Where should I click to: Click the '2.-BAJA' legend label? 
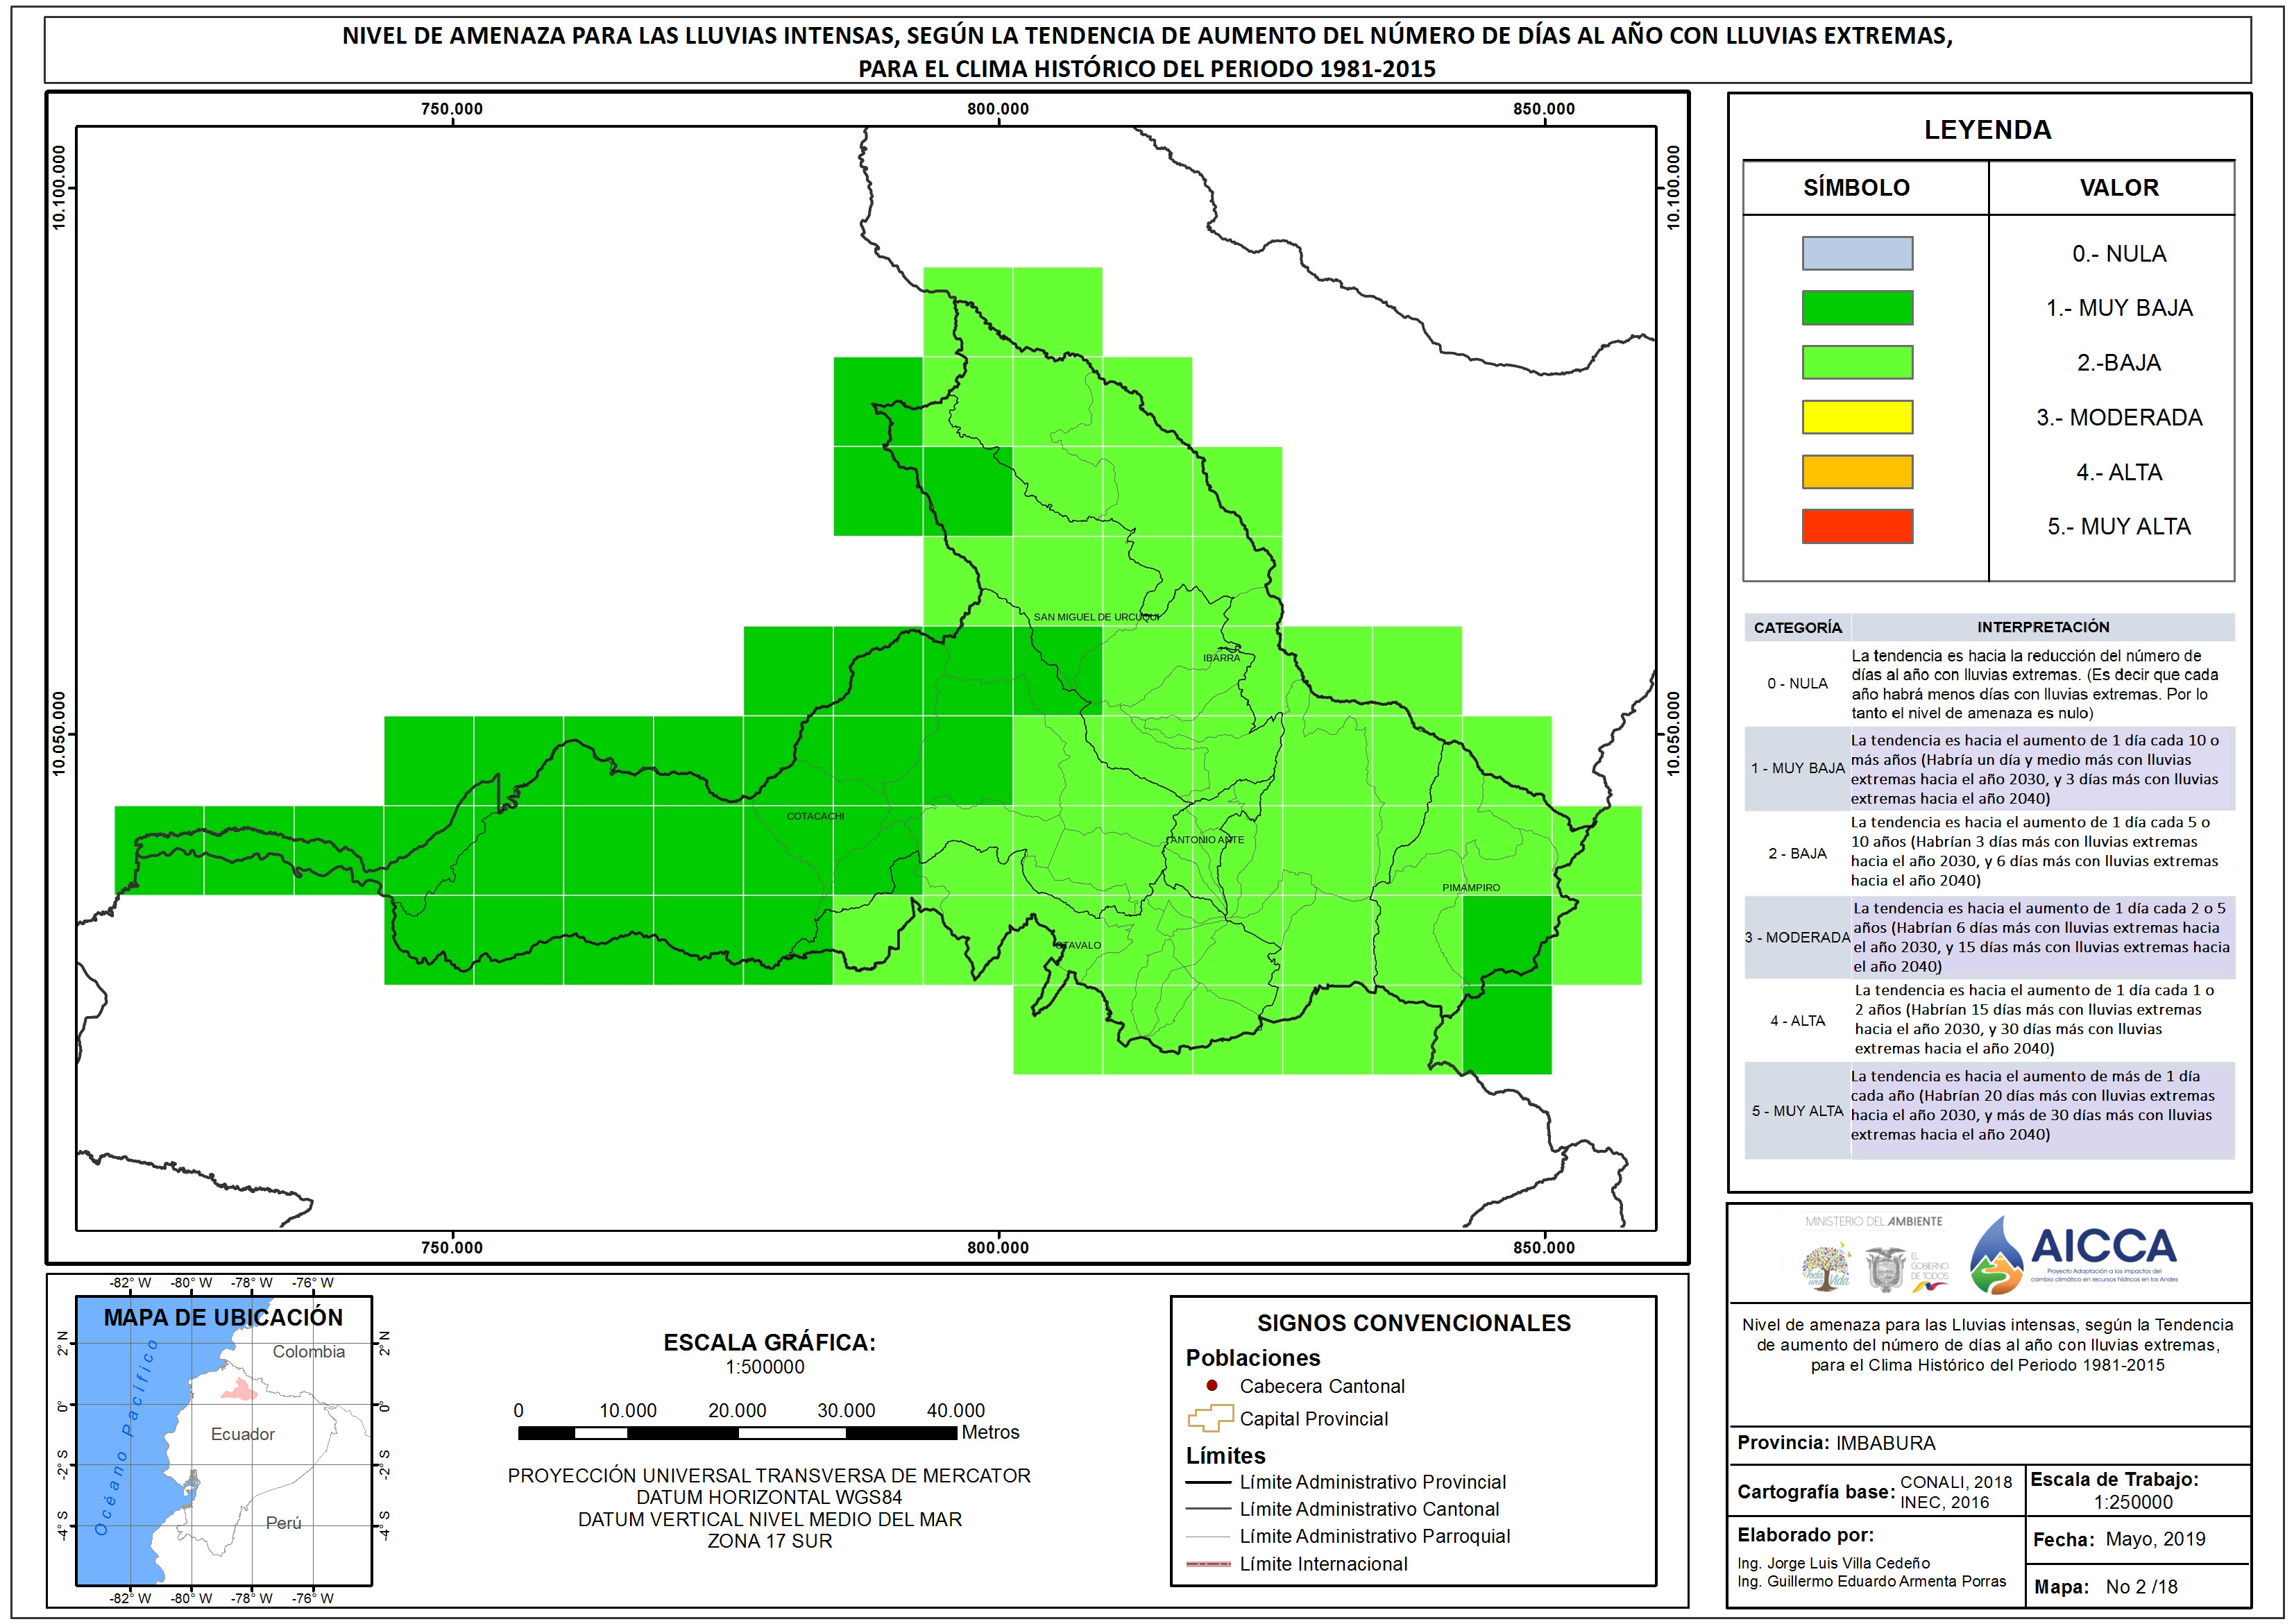click(2118, 362)
